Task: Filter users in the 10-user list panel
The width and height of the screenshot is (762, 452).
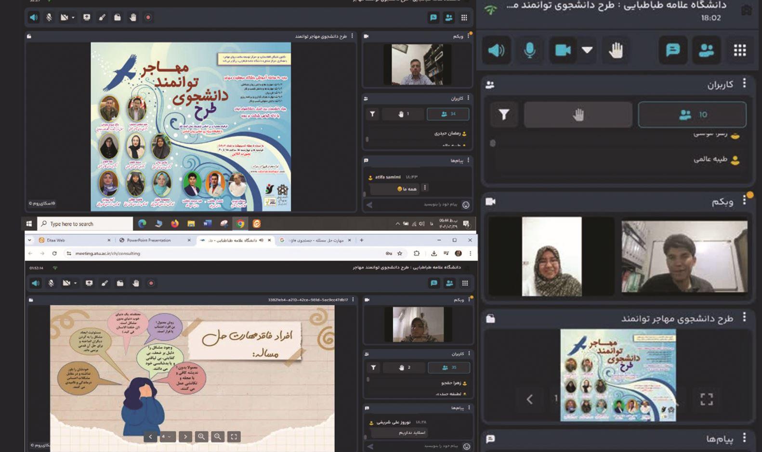Action: (x=504, y=115)
